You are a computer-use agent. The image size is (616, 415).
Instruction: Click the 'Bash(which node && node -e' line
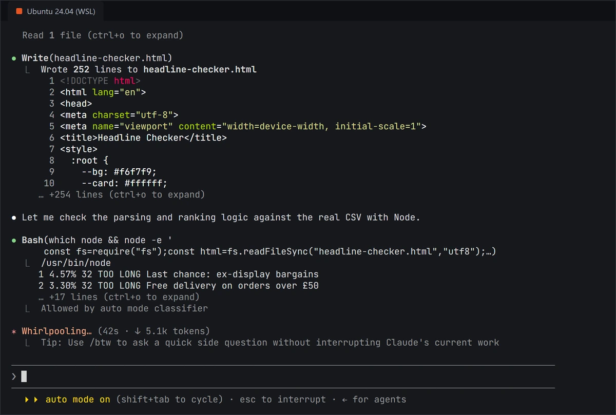pos(97,240)
